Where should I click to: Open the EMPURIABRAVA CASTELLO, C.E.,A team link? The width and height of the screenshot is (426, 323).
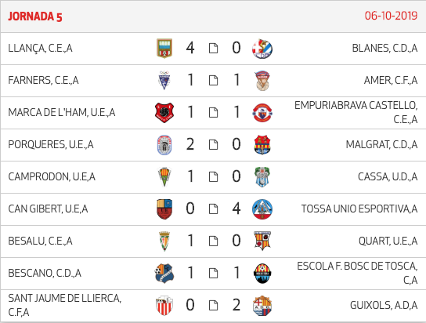[356, 112]
